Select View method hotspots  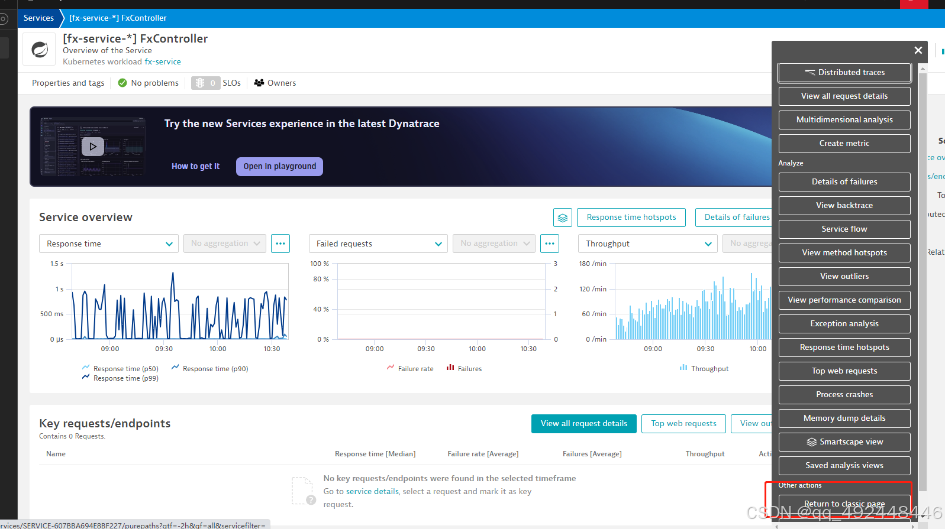coord(844,253)
